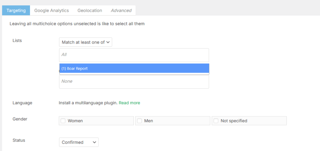Click the 'Lists' field label
Image resolution: width=320 pixels, height=151 pixels.
pos(17,40)
